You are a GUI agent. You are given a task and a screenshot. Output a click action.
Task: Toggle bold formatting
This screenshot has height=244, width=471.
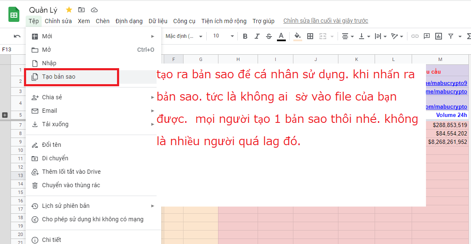click(245, 36)
